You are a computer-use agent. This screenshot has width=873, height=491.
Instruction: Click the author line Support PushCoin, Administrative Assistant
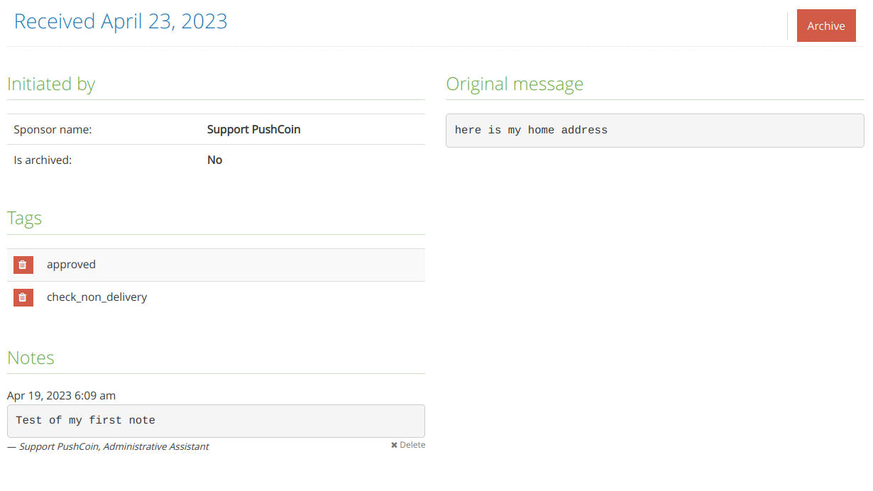pos(108,446)
